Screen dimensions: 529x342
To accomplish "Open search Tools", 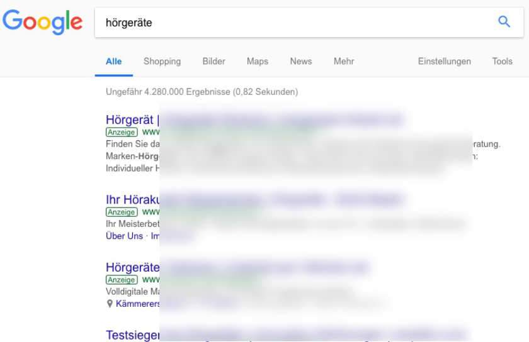I will (502, 62).
